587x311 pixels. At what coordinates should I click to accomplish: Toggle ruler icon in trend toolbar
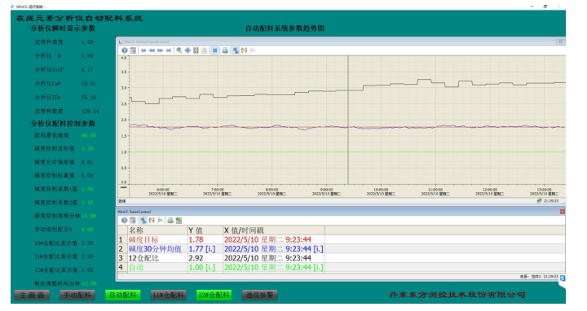click(236, 50)
